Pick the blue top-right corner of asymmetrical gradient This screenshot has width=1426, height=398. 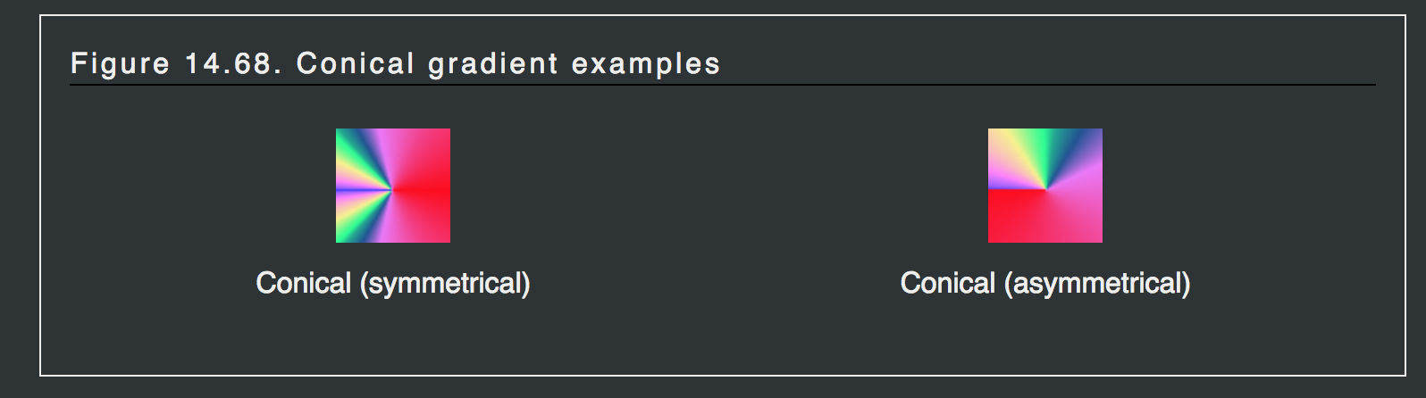pyautogui.click(x=1094, y=137)
